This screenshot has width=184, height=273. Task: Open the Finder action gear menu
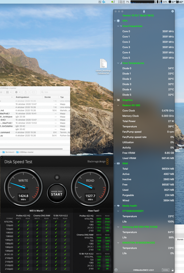(17, 92)
